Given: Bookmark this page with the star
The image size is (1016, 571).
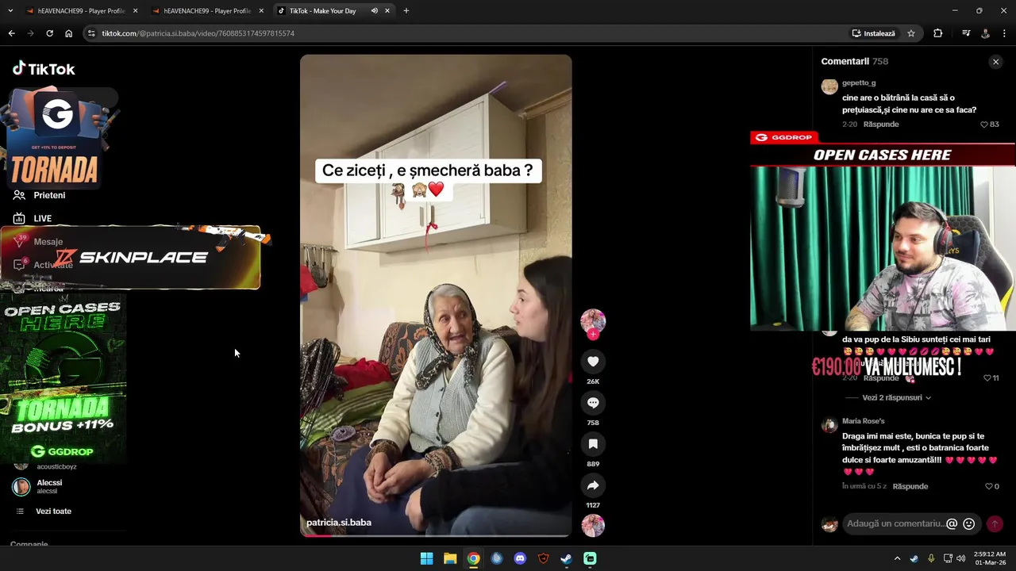Looking at the screenshot, I should (911, 33).
